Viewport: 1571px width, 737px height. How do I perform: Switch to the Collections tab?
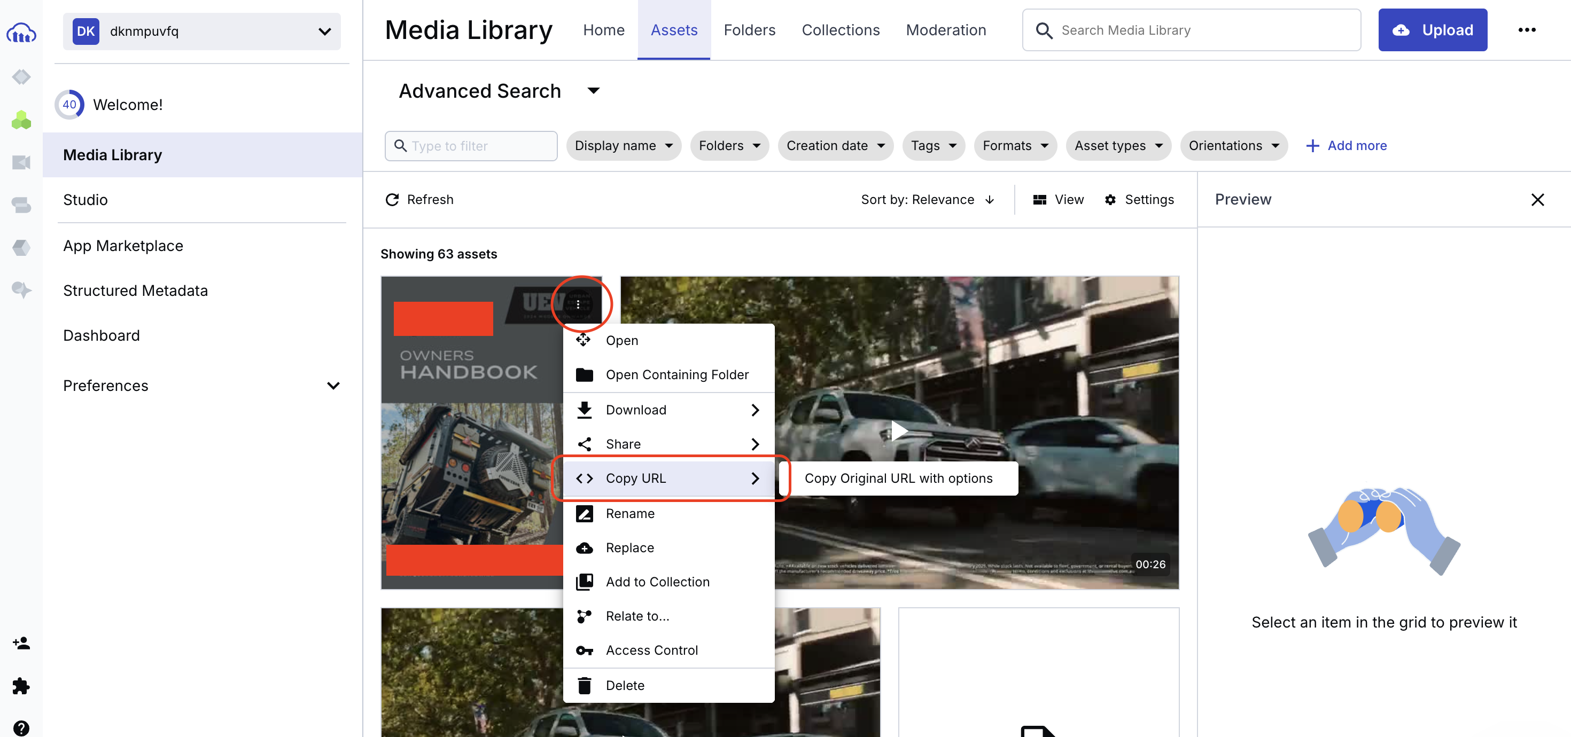coord(841,30)
